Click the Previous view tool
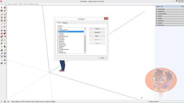The image size is (184, 103). [5, 57]
